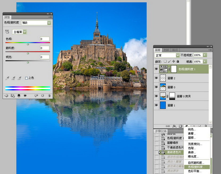This screenshot has width=221, height=174.
Task: Hide the 圖層 2 layer visibility eye
Action: pyautogui.click(x=156, y=78)
